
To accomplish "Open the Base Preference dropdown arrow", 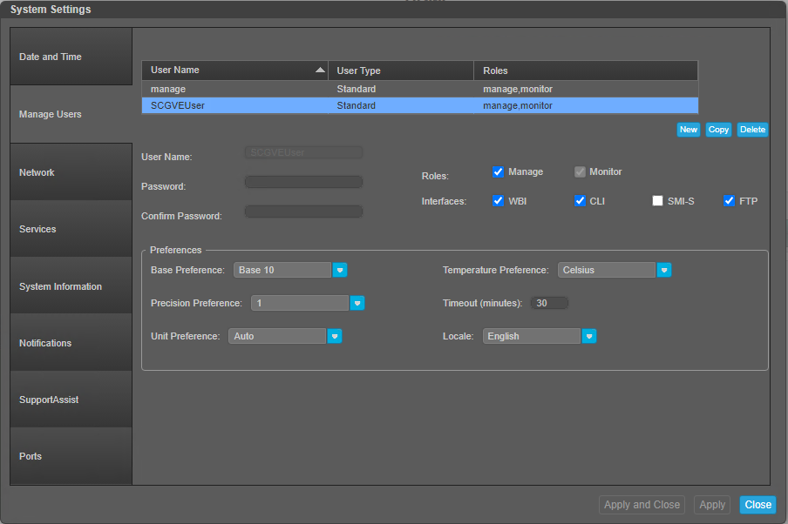I will tap(339, 270).
